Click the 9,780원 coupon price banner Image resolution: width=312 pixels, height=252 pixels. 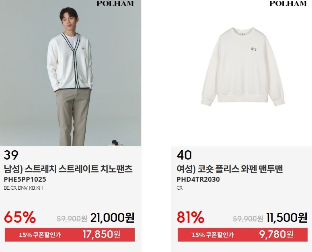(242, 235)
